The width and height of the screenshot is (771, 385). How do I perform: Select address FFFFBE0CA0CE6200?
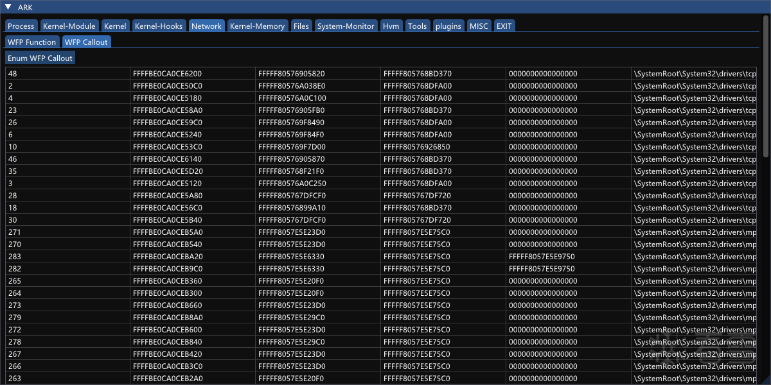click(193, 74)
